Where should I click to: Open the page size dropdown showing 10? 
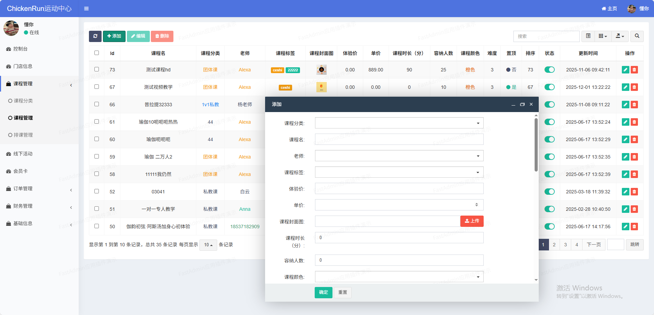tap(208, 245)
